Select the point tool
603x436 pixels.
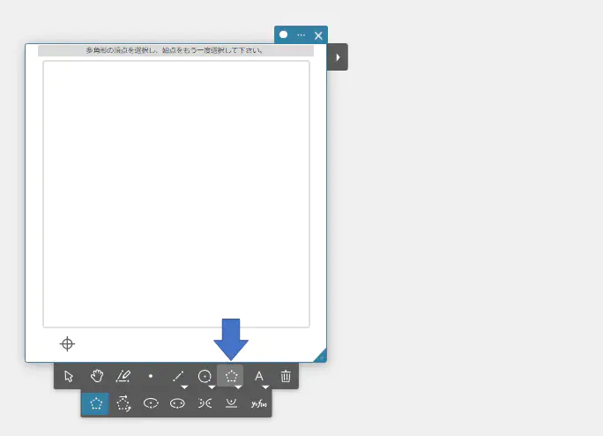point(151,376)
